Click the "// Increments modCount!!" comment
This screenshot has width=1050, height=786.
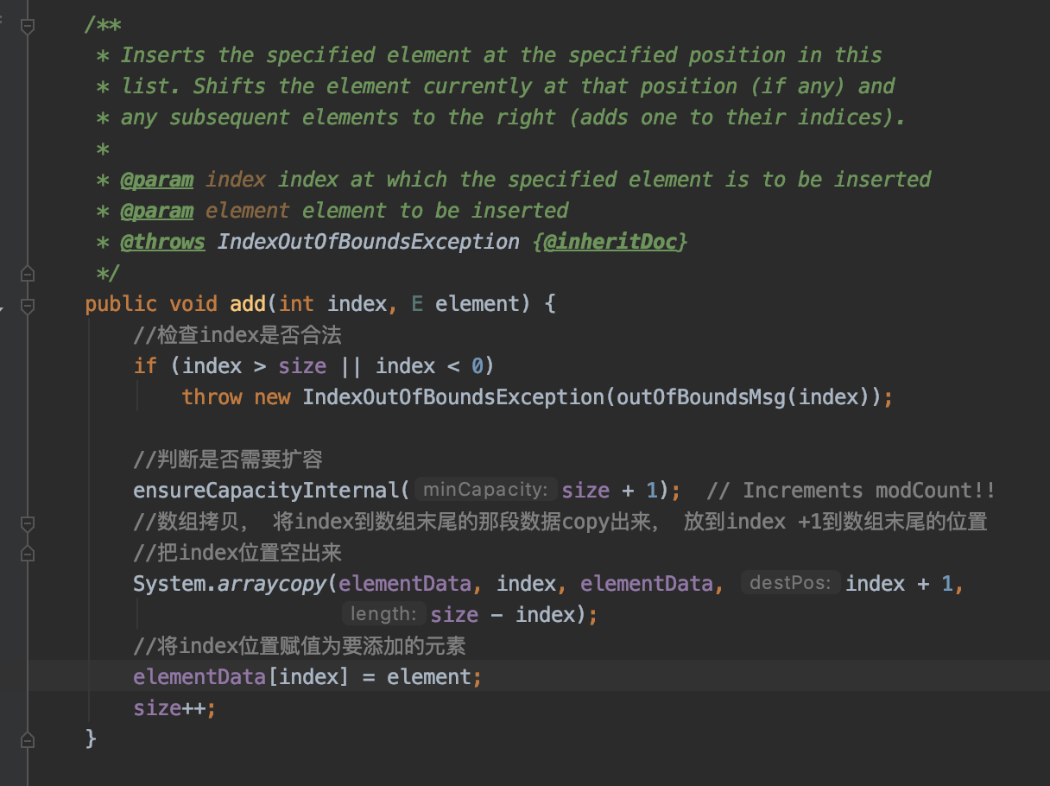[851, 491]
